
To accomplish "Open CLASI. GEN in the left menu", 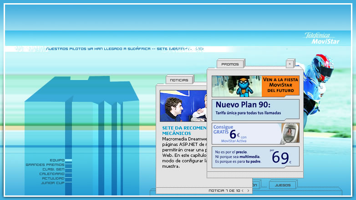I will point(53,169).
